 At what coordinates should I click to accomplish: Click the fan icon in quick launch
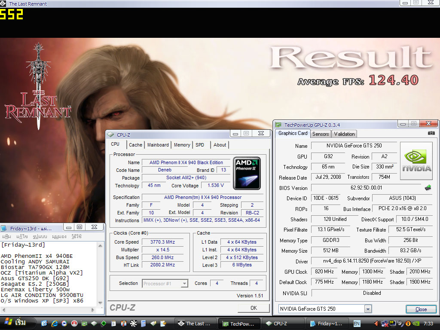[x=133, y=324]
